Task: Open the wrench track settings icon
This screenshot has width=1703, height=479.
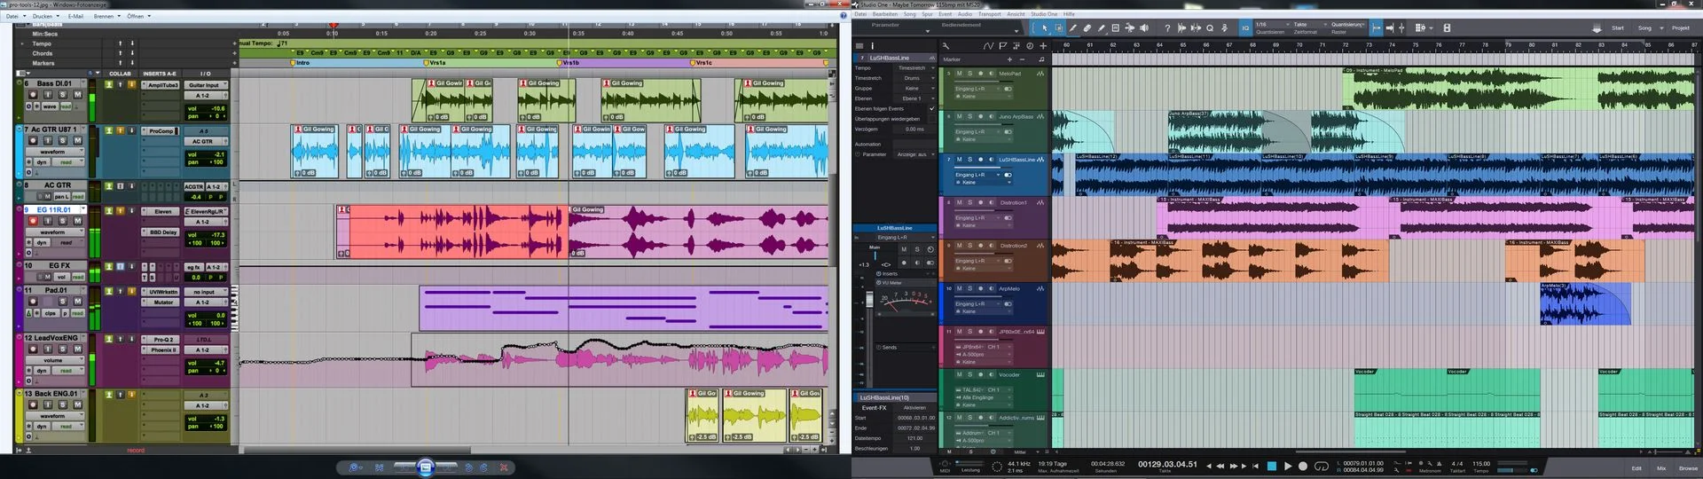Action: pyautogui.click(x=946, y=46)
